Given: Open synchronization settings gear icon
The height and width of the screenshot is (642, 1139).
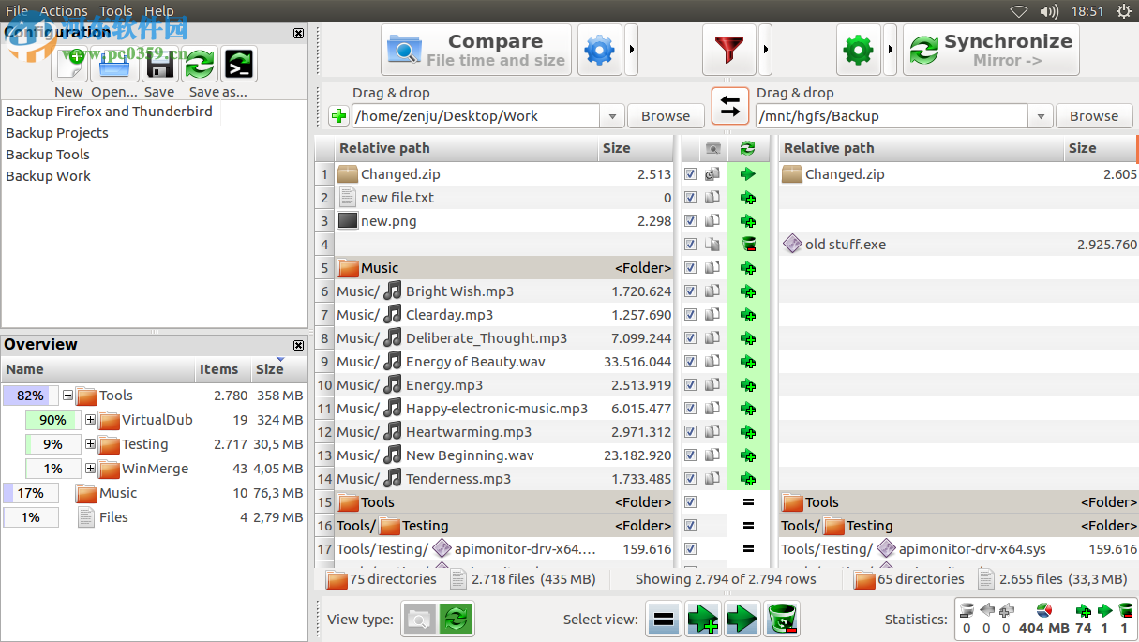Looking at the screenshot, I should coord(858,50).
